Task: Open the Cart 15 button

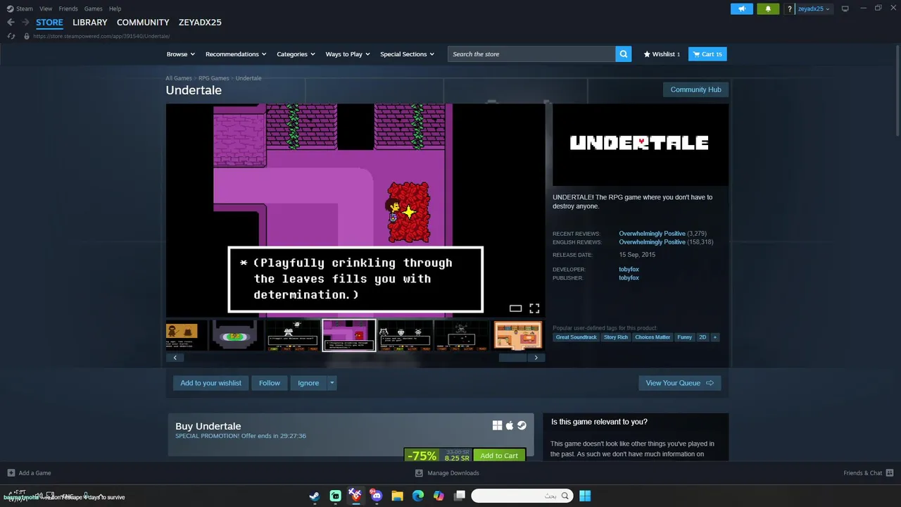Action: point(707,54)
